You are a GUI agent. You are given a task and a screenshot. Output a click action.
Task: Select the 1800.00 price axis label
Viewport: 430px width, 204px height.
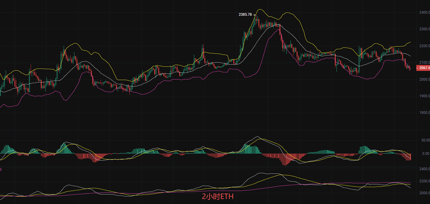424,113
